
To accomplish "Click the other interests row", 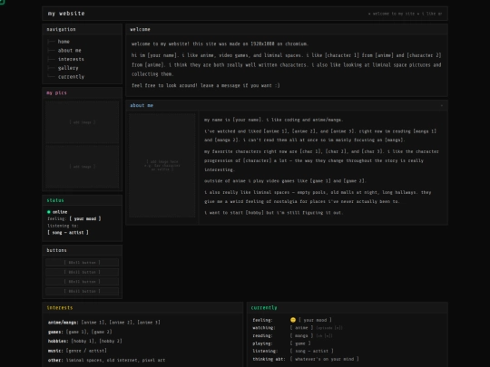I will point(106,360).
